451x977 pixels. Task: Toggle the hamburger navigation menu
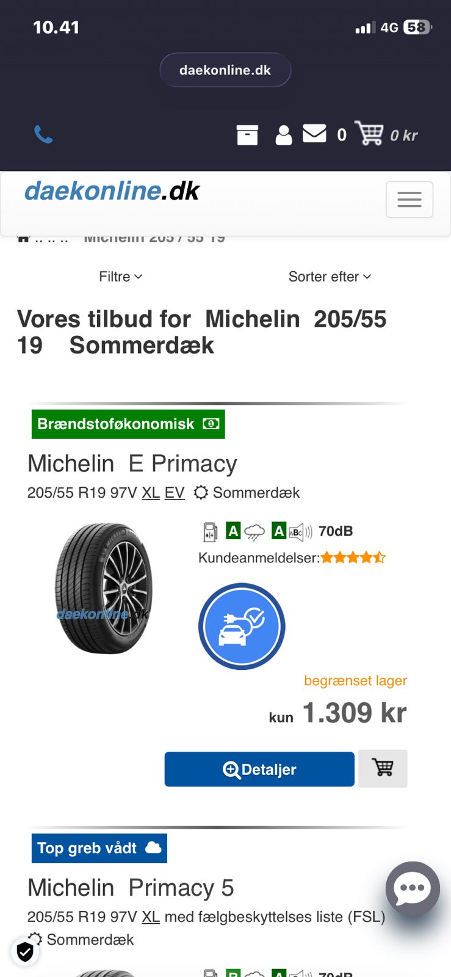tap(409, 200)
